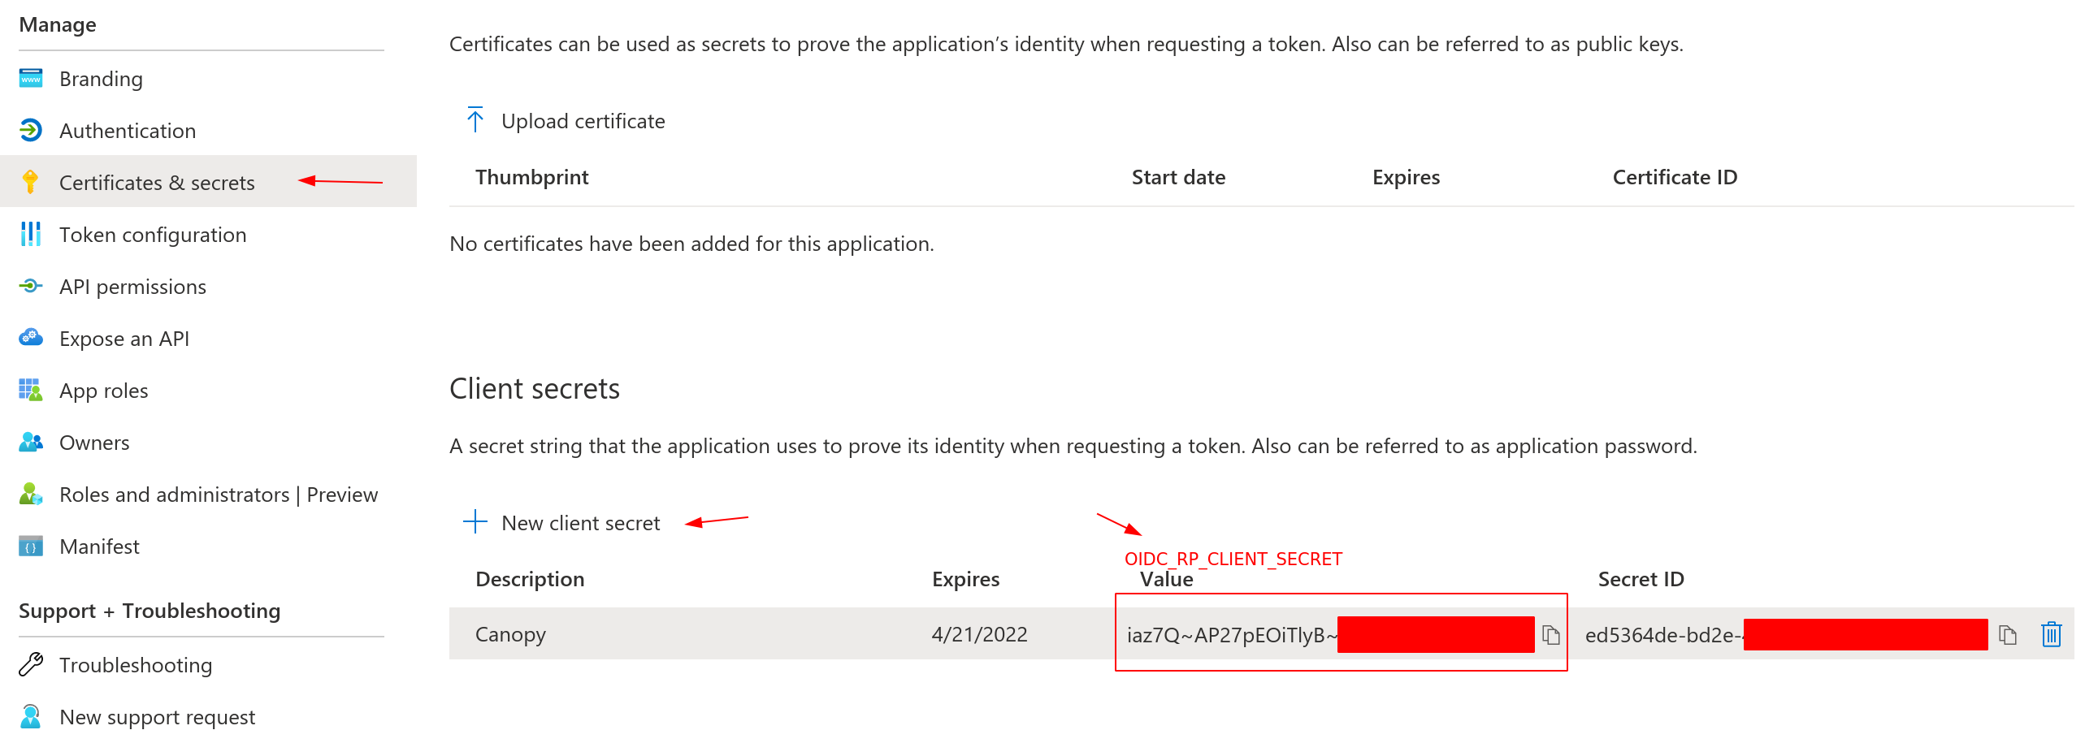Select the Branding sidebar icon
This screenshot has height=756, width=2098.
[x=30, y=78]
